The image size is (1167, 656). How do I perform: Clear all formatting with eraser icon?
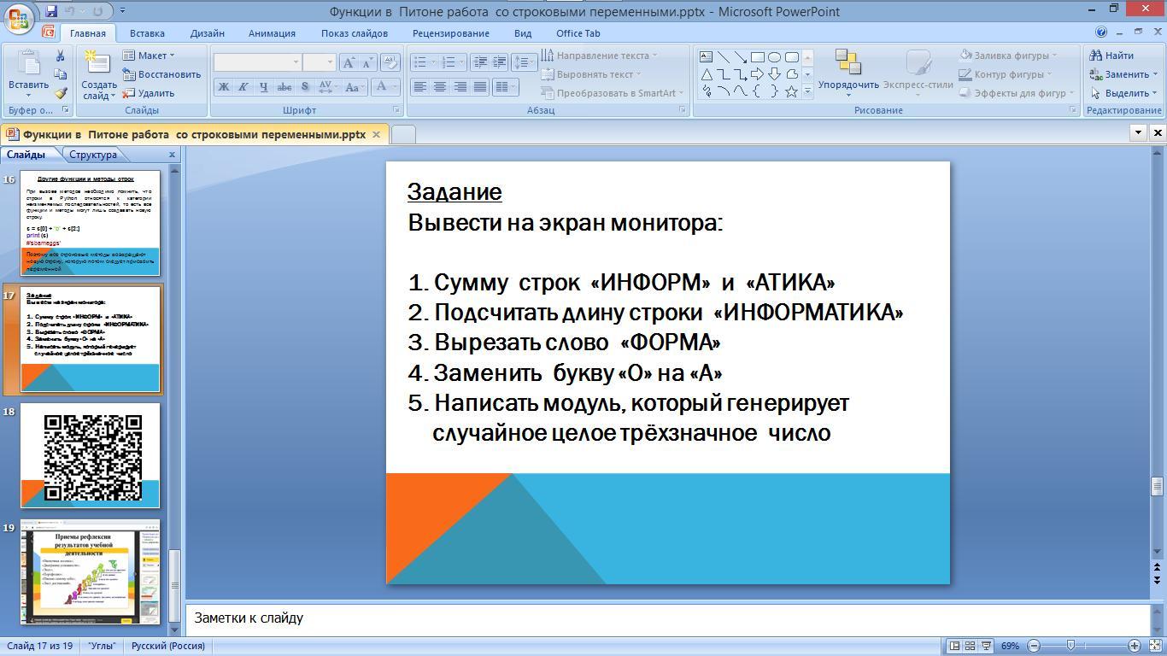(390, 62)
